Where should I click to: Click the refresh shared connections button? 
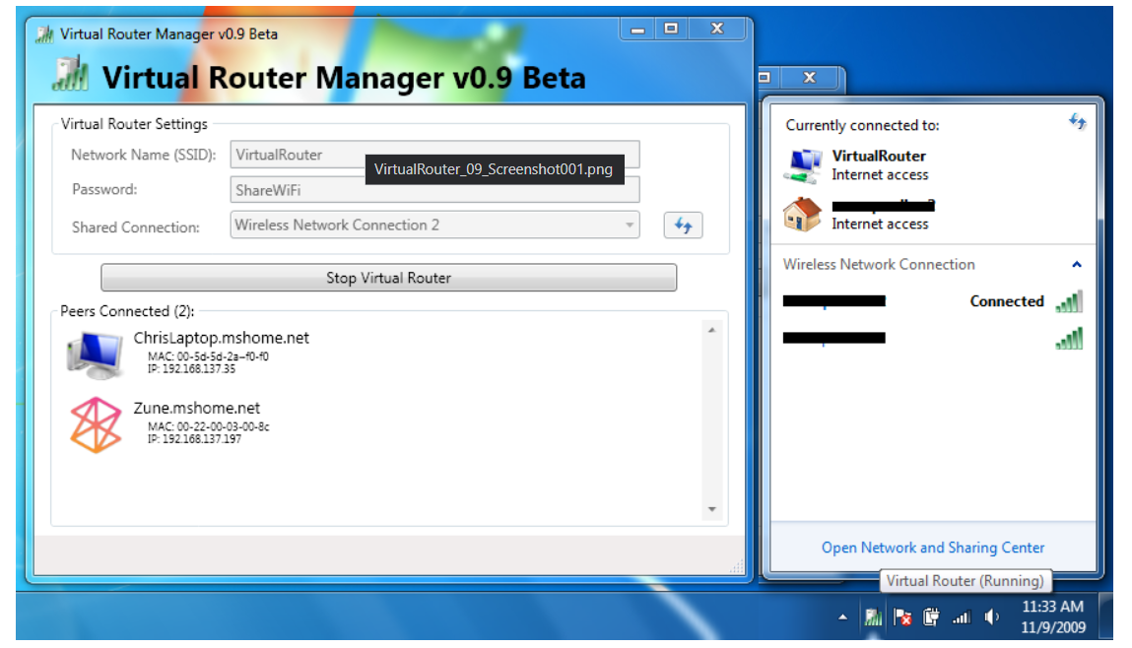(683, 226)
